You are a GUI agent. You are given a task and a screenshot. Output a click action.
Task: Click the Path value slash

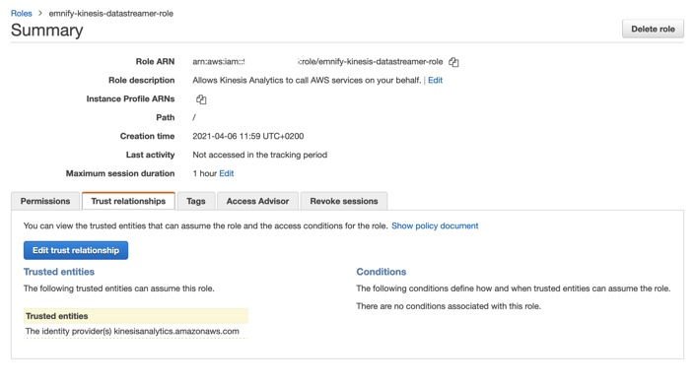(x=194, y=117)
